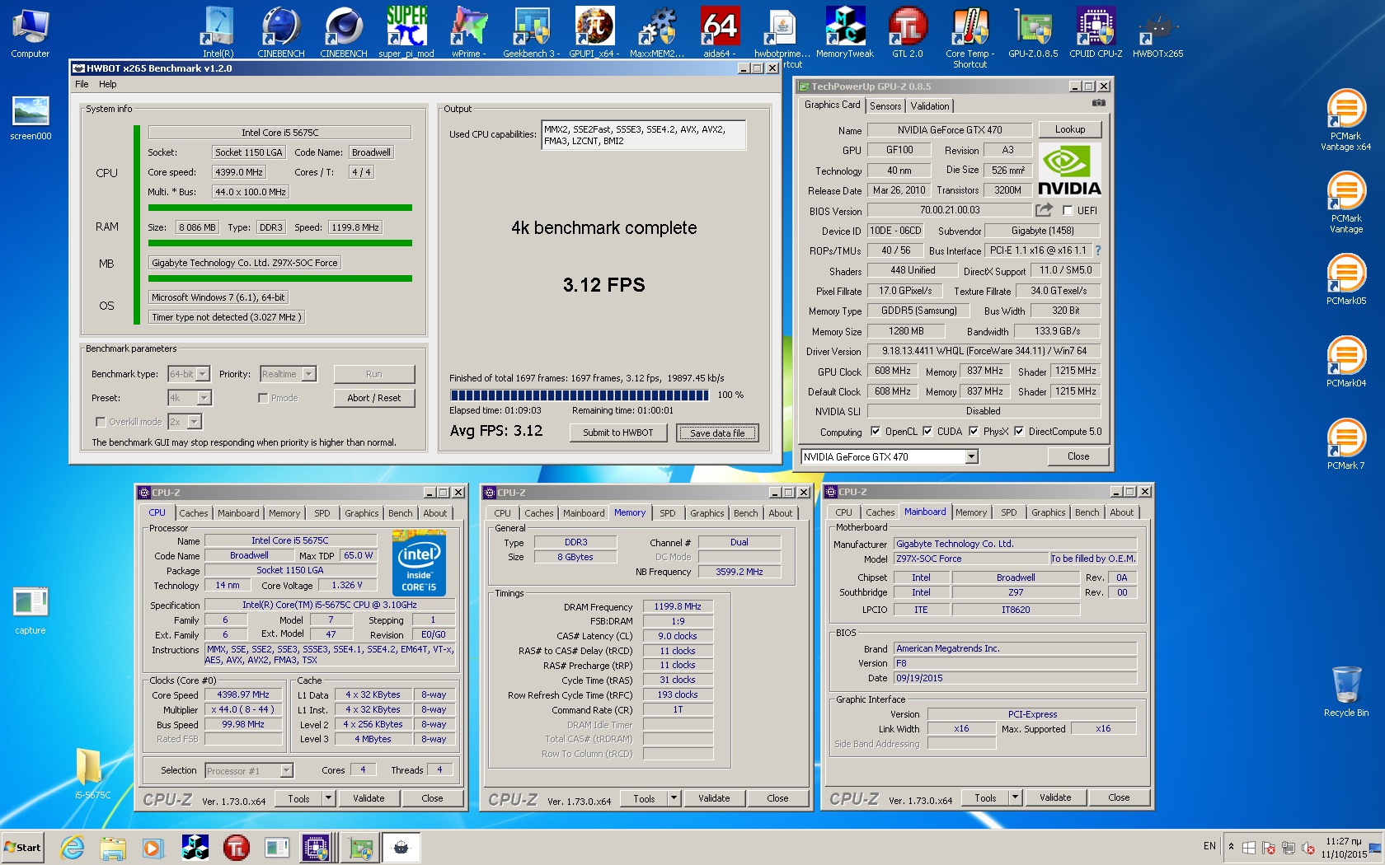The image size is (1385, 865).
Task: Click the EN language indicator in tray
Action: pyautogui.click(x=1209, y=846)
